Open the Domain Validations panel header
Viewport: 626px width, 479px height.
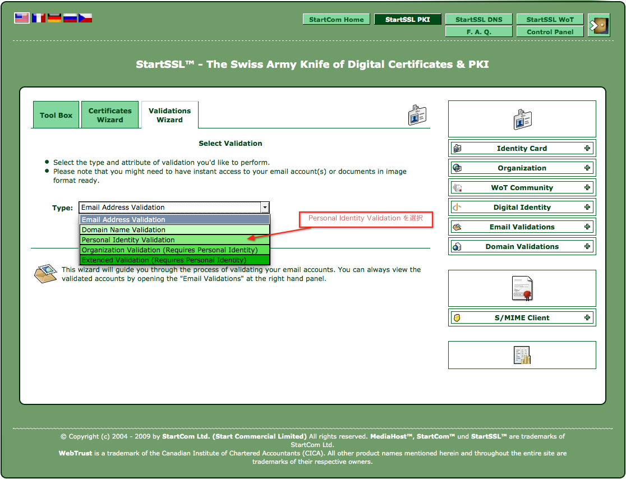[522, 246]
